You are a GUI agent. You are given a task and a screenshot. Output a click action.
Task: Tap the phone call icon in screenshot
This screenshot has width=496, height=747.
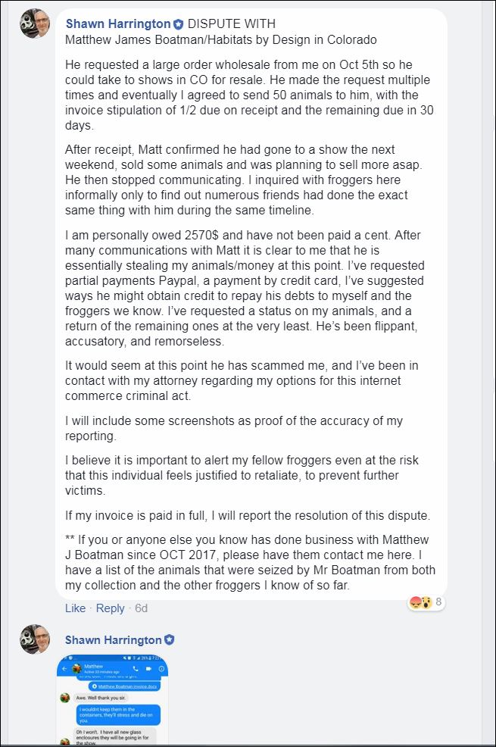point(136,669)
